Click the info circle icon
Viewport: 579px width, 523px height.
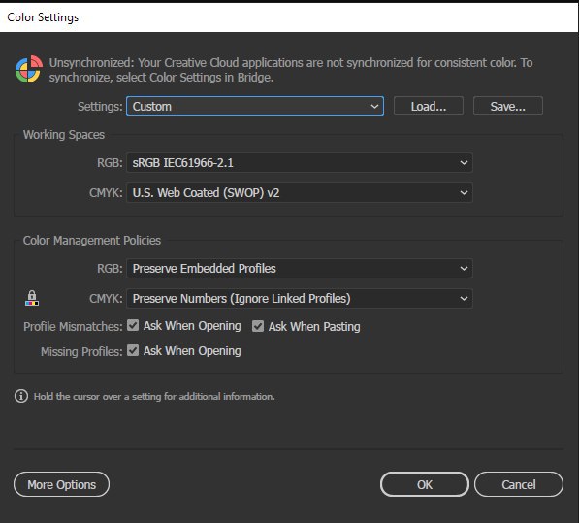click(x=21, y=396)
